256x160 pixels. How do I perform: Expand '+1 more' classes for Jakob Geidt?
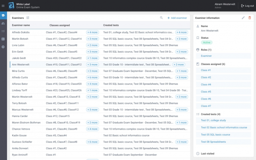point(92,58)
